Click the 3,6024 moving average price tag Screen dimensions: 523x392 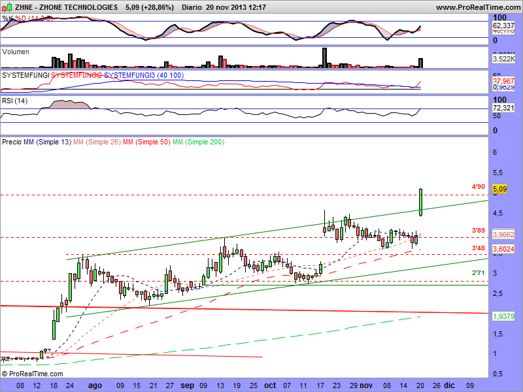click(503, 249)
